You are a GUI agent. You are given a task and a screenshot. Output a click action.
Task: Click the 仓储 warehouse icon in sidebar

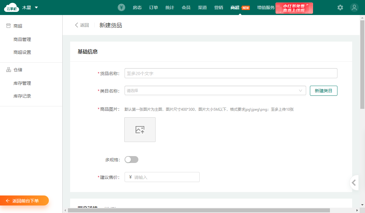tap(8, 70)
